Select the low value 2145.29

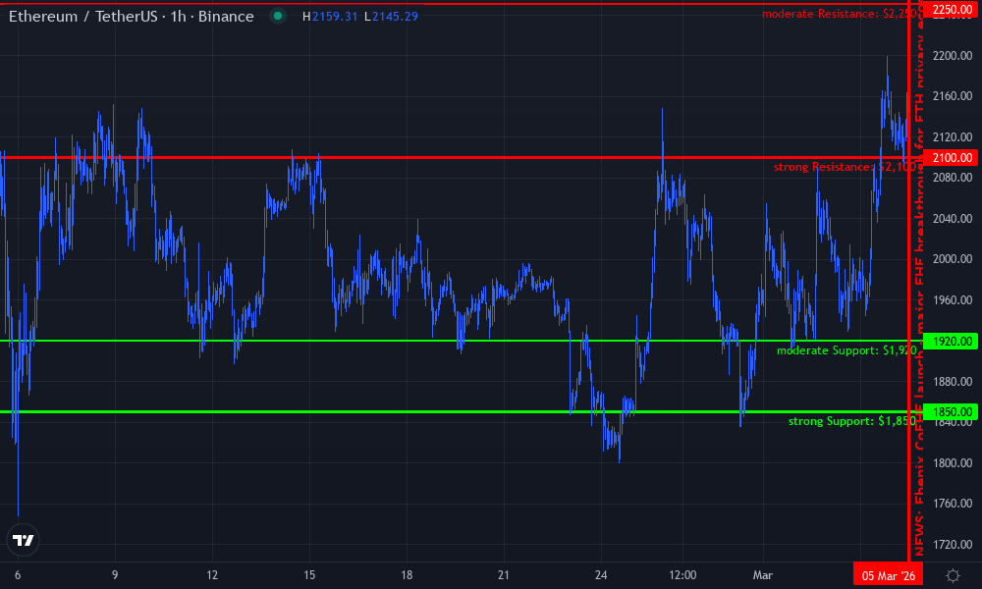pyautogui.click(x=392, y=17)
